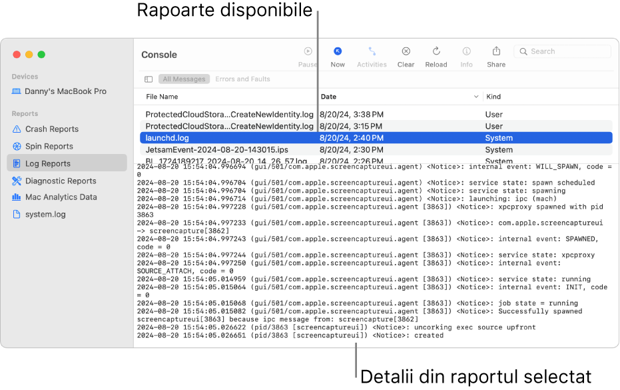Viewport: 620px width, 390px height.
Task: Click the Crash Reports warning icon
Action: point(17,129)
